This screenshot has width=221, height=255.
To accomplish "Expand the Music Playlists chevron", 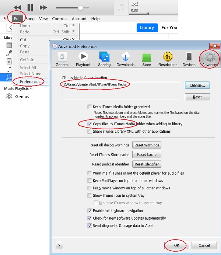I will click(31, 89).
